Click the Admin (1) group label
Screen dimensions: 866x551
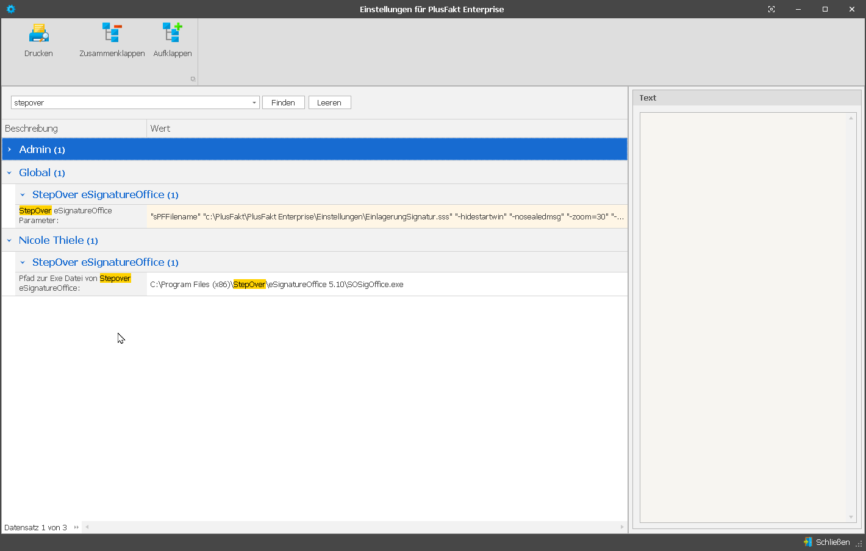tap(42, 149)
